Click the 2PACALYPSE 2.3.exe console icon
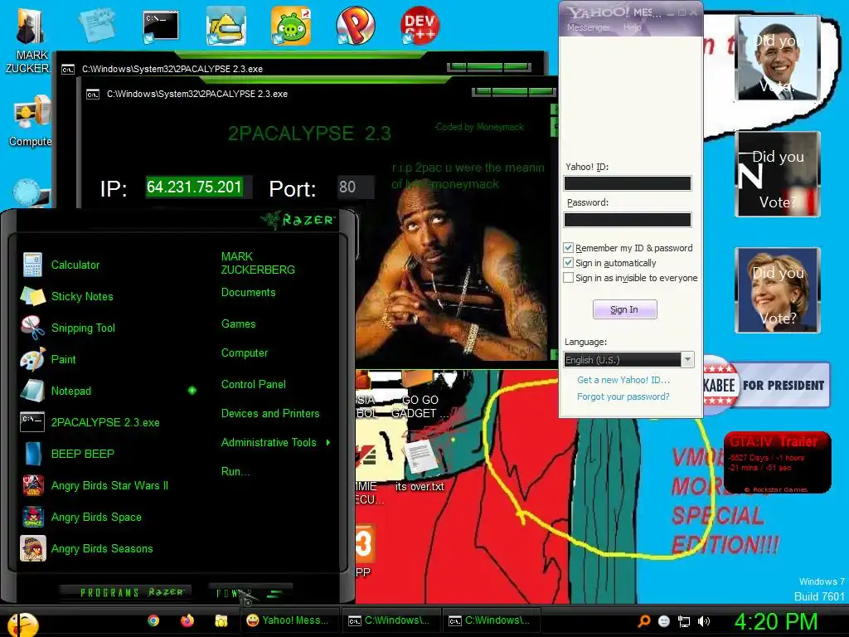The height and width of the screenshot is (637, 849). coord(32,422)
